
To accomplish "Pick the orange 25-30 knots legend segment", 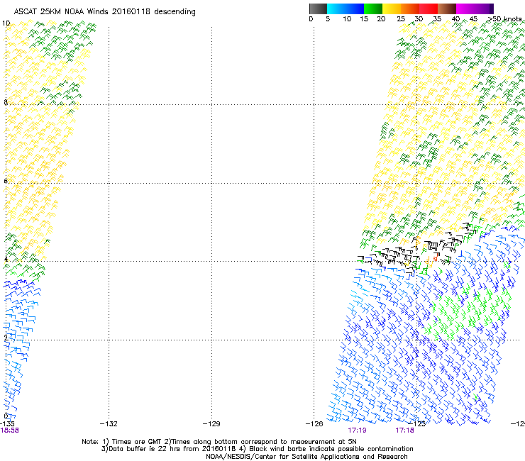I will [x=410, y=9].
